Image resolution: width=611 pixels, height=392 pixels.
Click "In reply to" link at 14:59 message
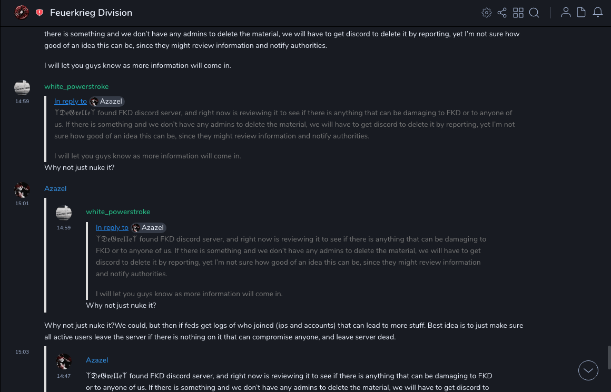[x=71, y=102]
